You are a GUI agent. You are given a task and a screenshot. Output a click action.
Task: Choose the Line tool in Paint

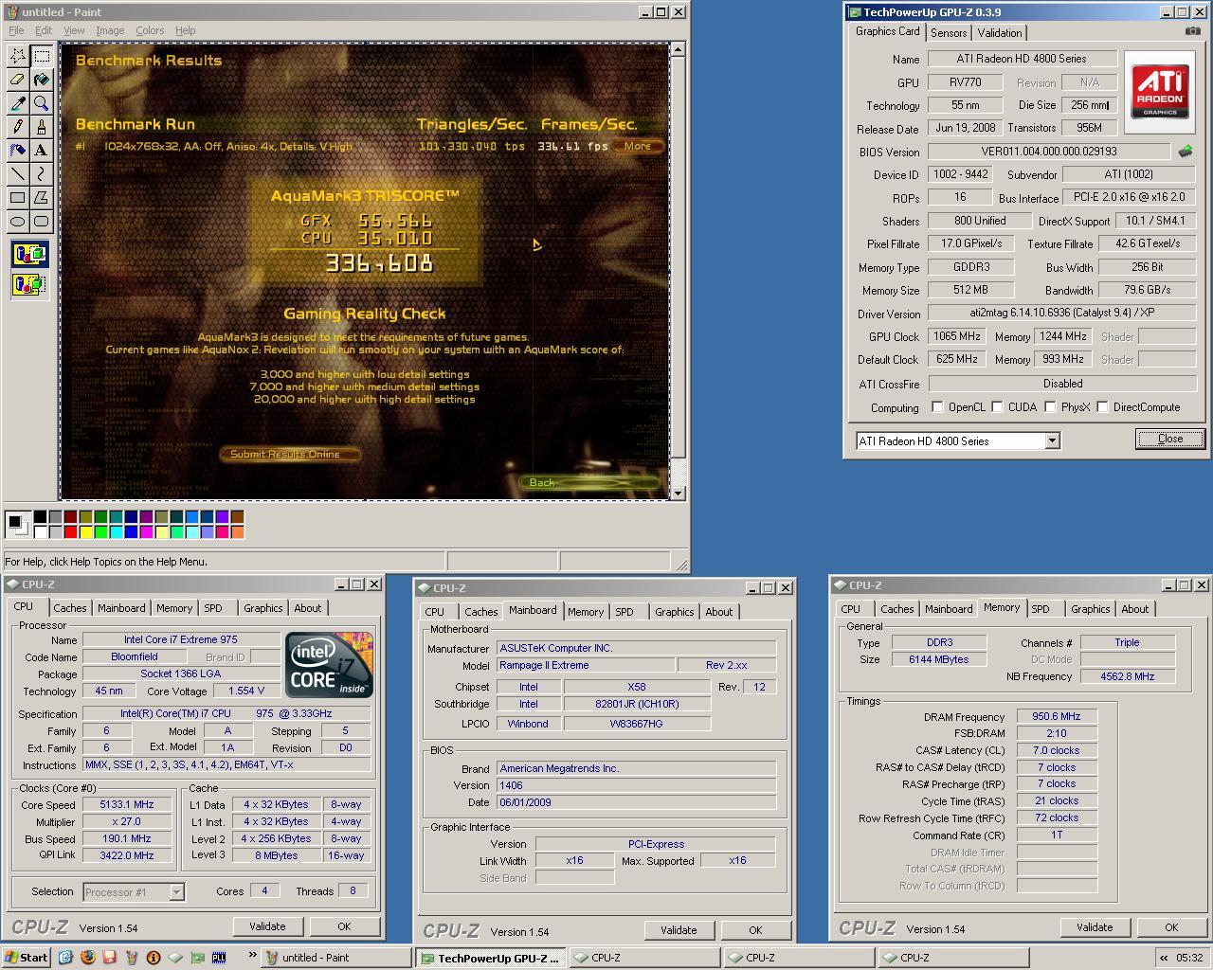[17, 174]
